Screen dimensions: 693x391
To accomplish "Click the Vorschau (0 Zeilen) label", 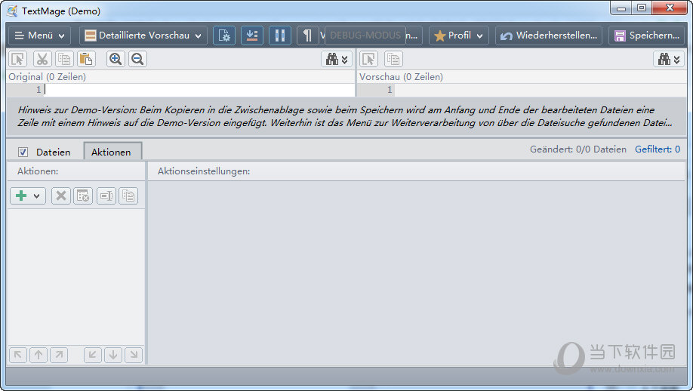I will (x=401, y=77).
